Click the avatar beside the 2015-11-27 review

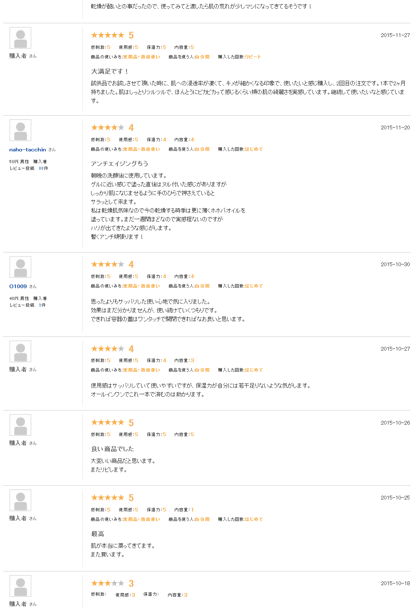pyautogui.click(x=20, y=38)
